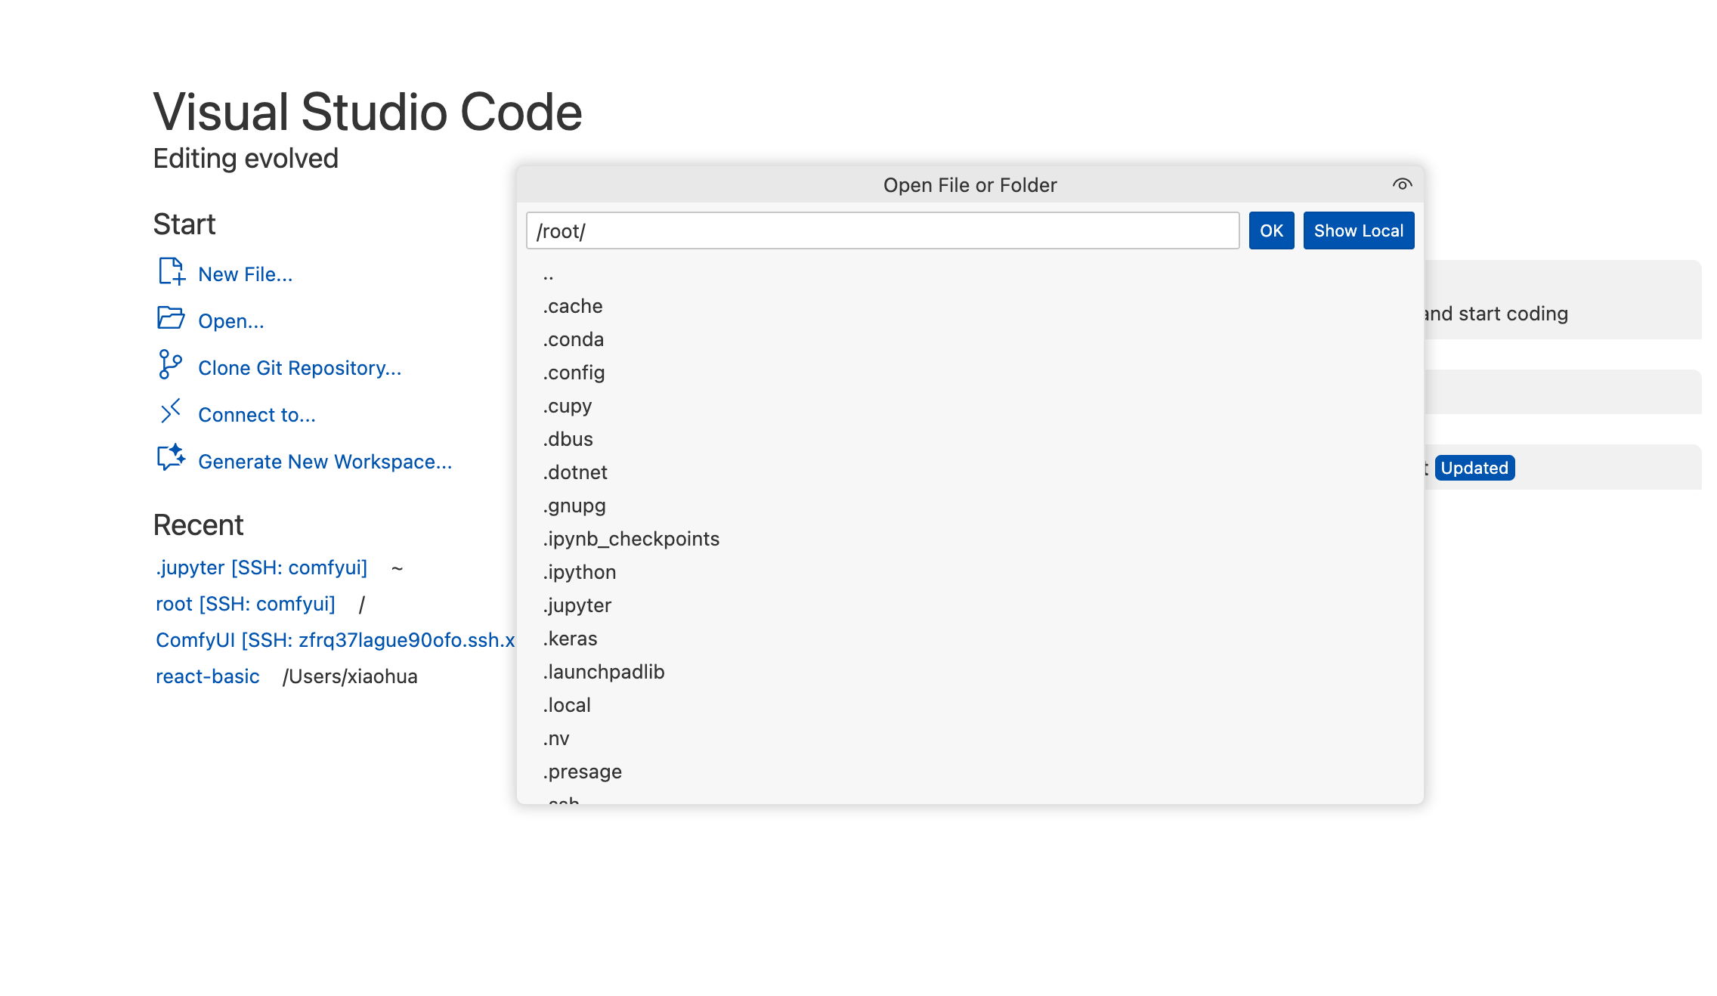Select the .dbus folder entry
This screenshot has height=996, width=1717.
tap(970, 439)
